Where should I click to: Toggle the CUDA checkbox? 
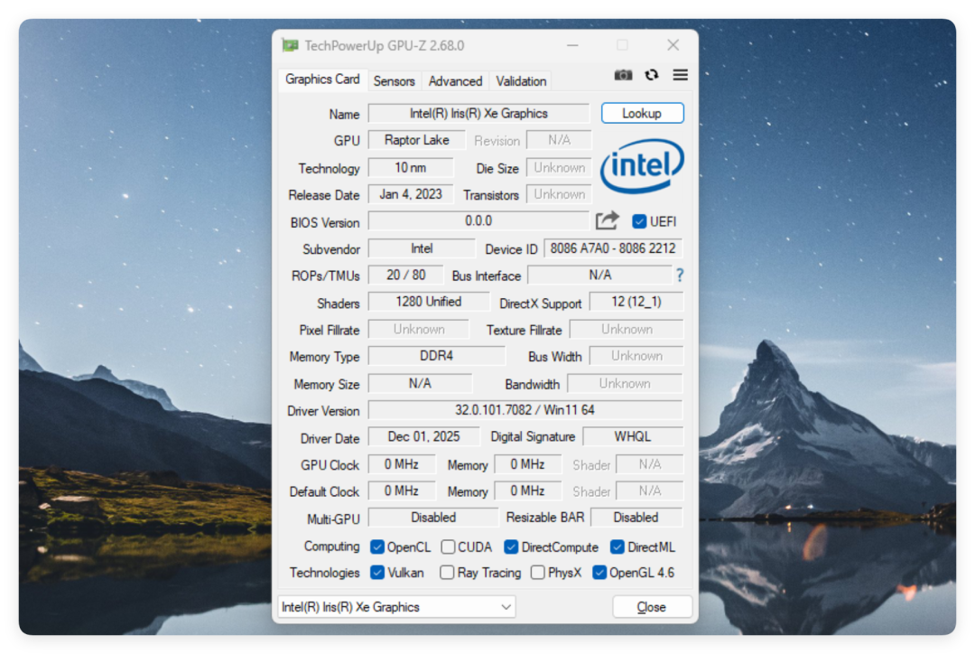(448, 547)
